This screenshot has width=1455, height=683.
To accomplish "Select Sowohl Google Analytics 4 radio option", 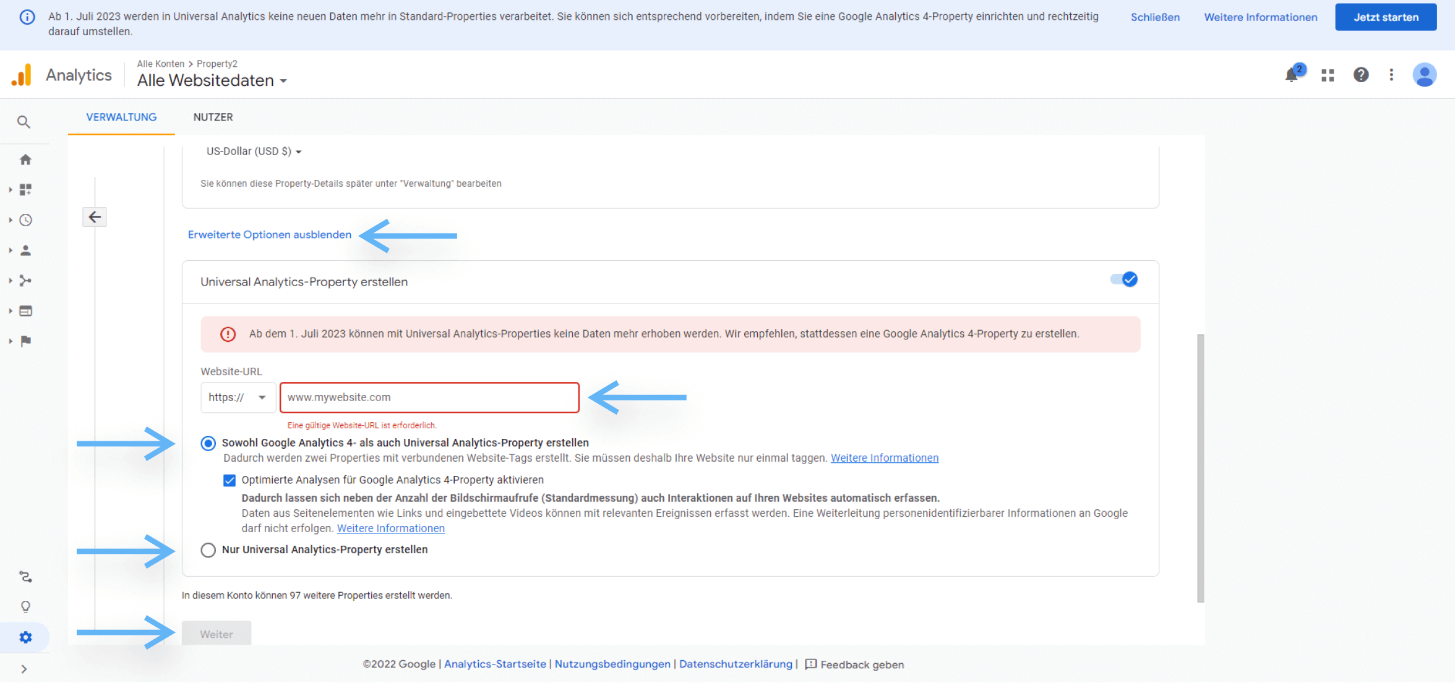I will 208,443.
